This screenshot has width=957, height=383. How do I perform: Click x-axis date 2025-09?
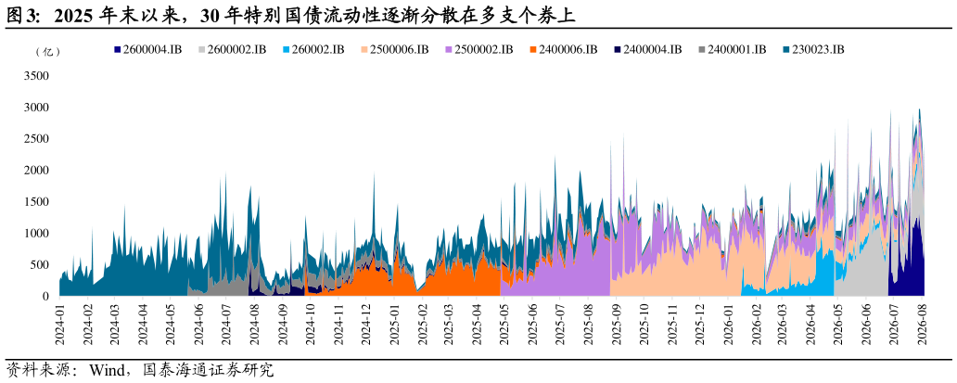615,326
